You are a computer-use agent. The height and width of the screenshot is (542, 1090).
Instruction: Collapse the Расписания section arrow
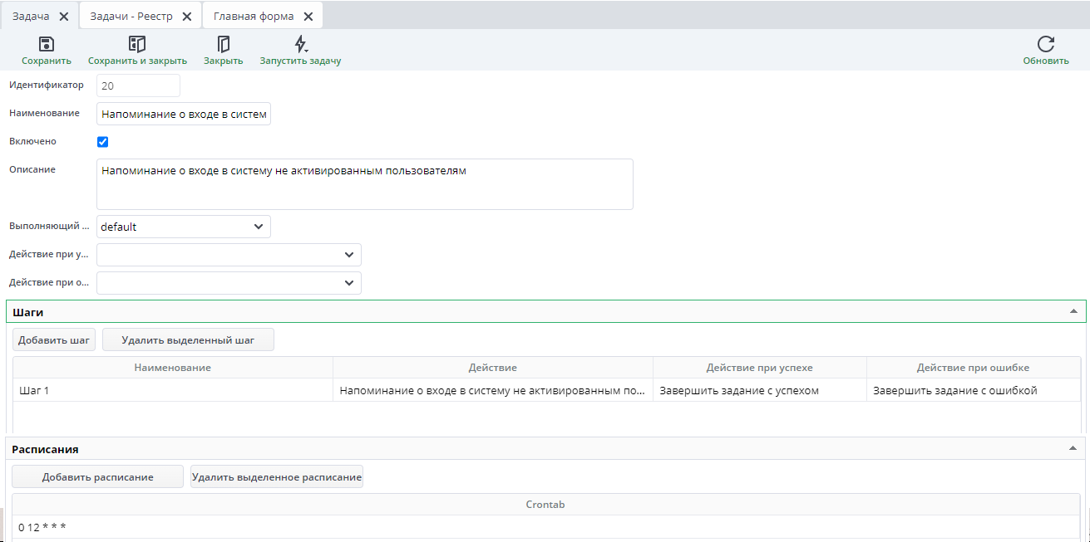tap(1073, 448)
